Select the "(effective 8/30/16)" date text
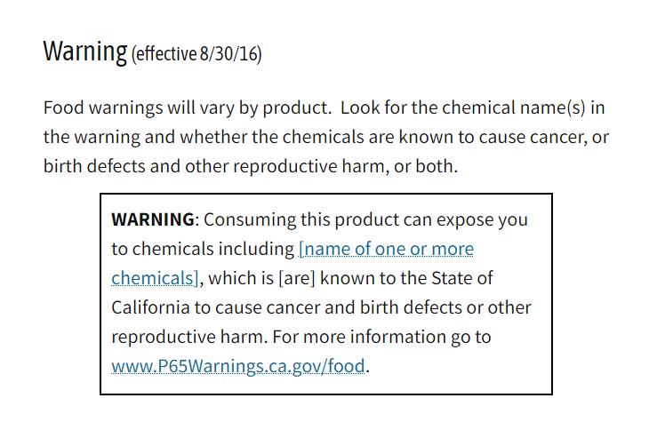Viewport: 657px width, 422px height. [x=196, y=54]
